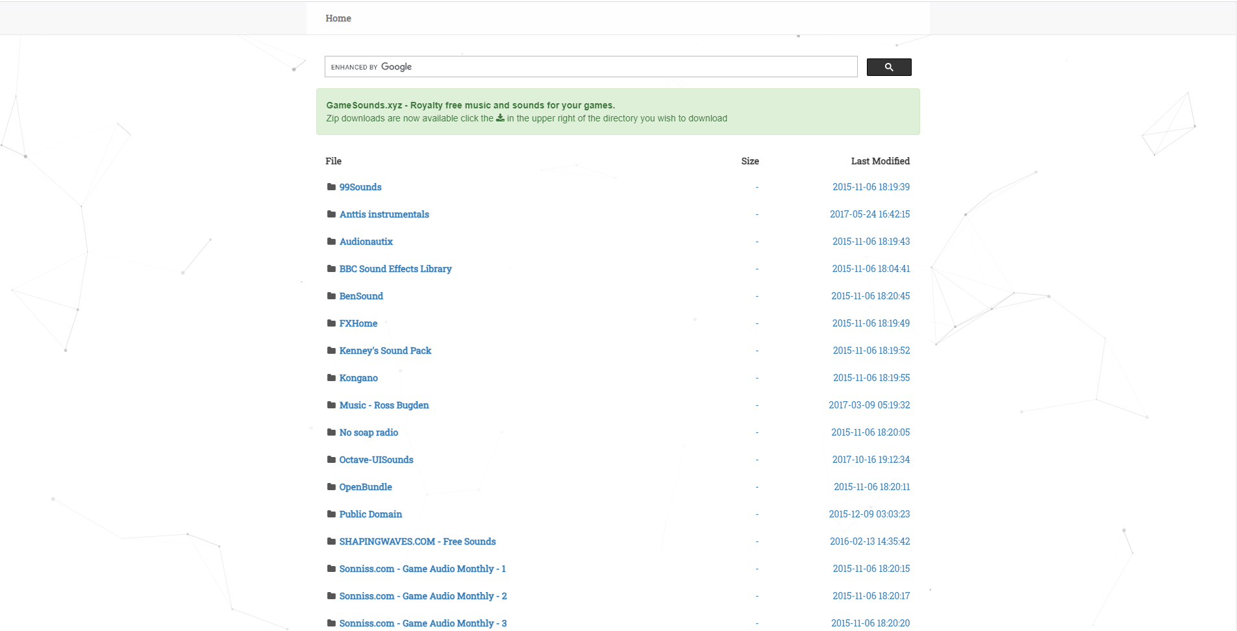Click date 2017-10-16 19:12:34

[871, 460]
